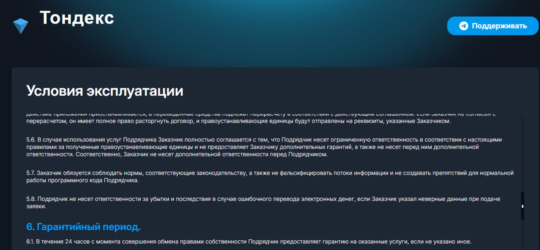The image size is (540, 250).
Task: Click the line starting ответственности. Соответственно
Action: point(177,154)
